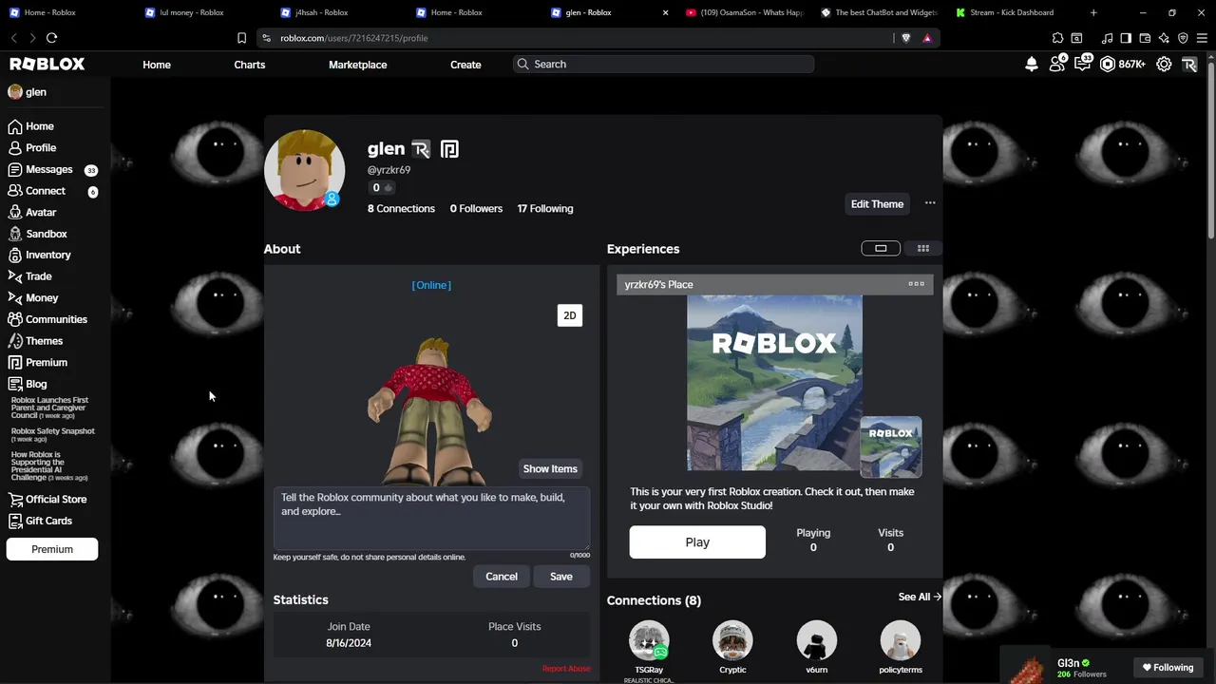Viewport: 1216px width, 684px height.
Task: Open Gift Cards in the sidebar
Action: click(48, 522)
